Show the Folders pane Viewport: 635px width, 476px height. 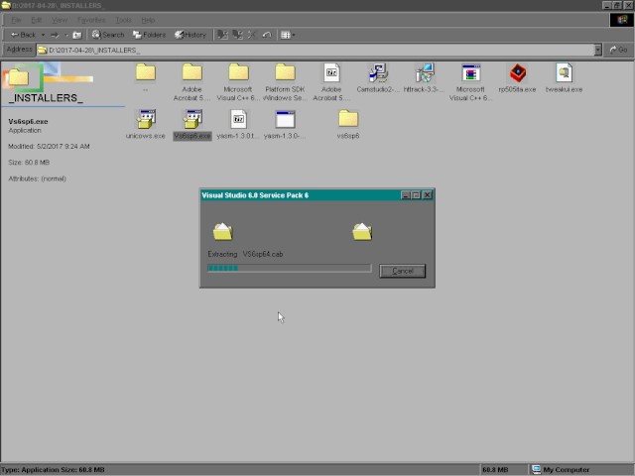tap(149, 35)
